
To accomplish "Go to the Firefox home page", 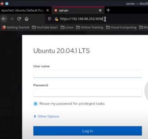I will 27,19.
